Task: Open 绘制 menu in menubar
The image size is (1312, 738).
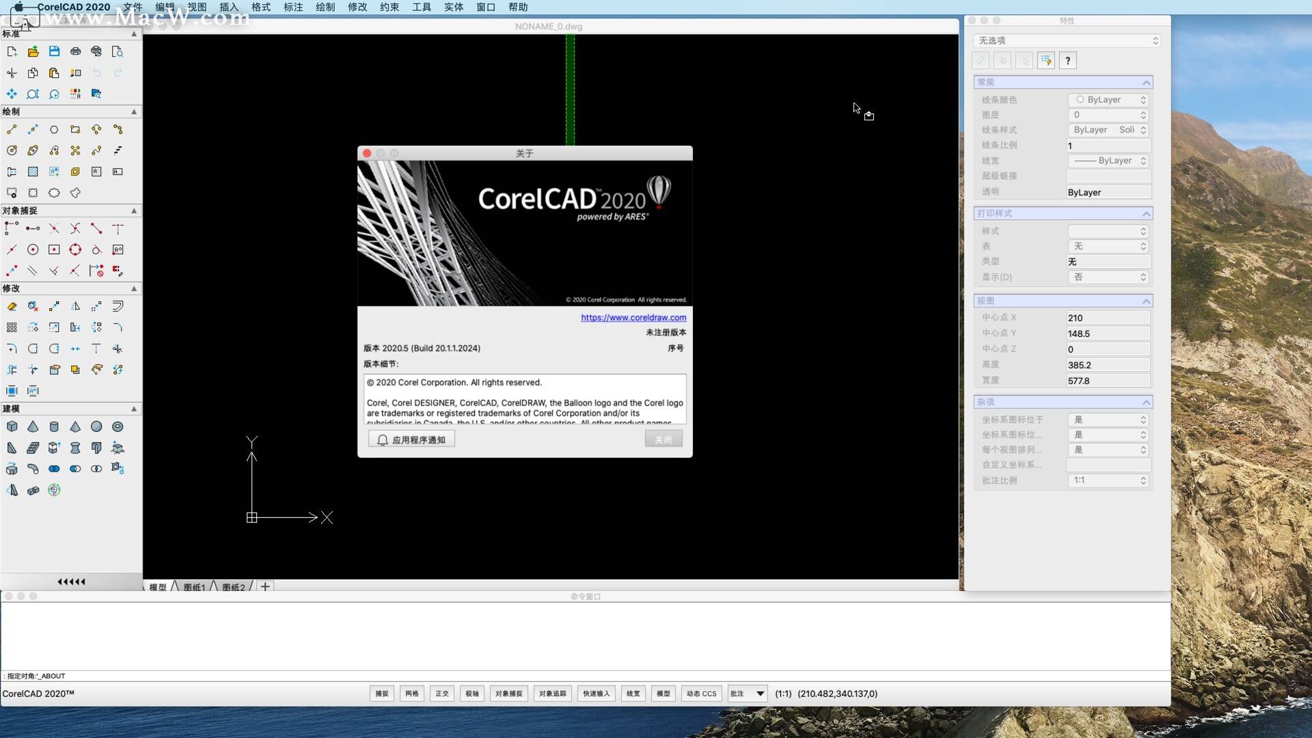Action: pos(326,8)
